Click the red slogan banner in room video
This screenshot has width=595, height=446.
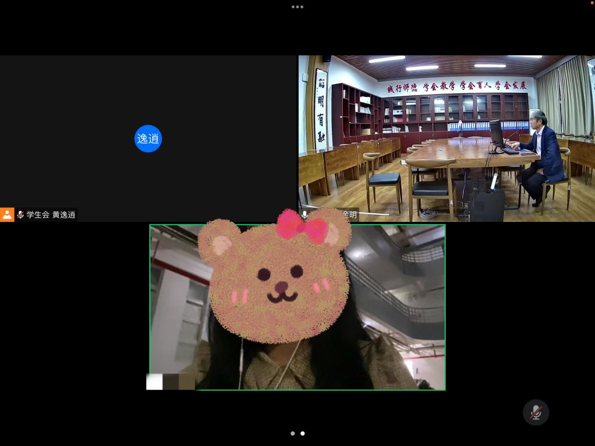coord(457,87)
